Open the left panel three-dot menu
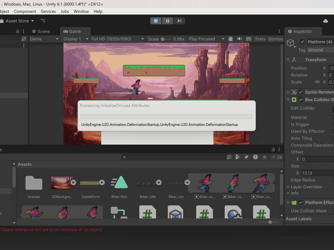The image size is (334, 250). [x=23, y=32]
